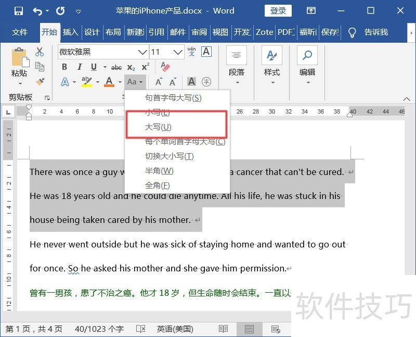Image resolution: width=416 pixels, height=337 pixels.
Task: Click the Shrink Font icon
Action: coord(173,82)
